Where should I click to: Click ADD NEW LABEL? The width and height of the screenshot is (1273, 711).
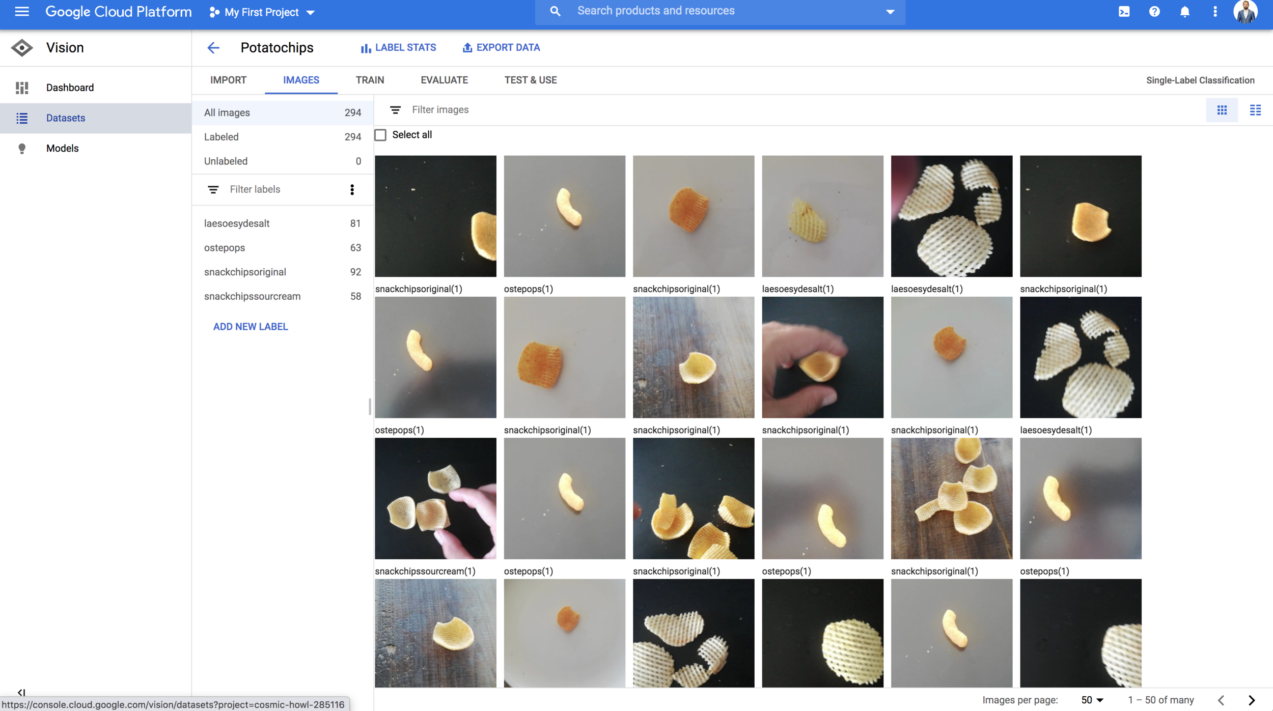(x=251, y=327)
